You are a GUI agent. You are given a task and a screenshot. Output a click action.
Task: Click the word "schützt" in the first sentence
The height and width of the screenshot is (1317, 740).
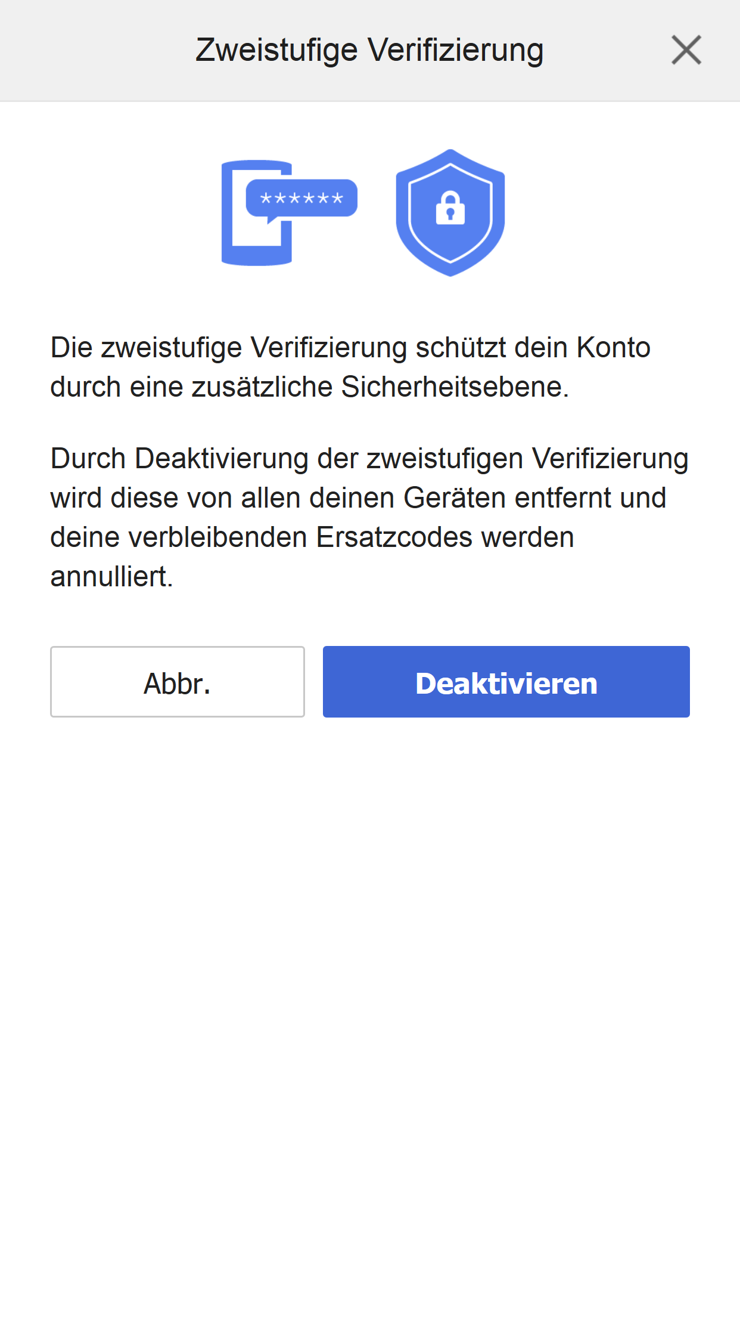[461, 348]
